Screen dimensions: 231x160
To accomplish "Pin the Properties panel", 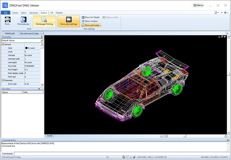I will (x=42, y=37).
